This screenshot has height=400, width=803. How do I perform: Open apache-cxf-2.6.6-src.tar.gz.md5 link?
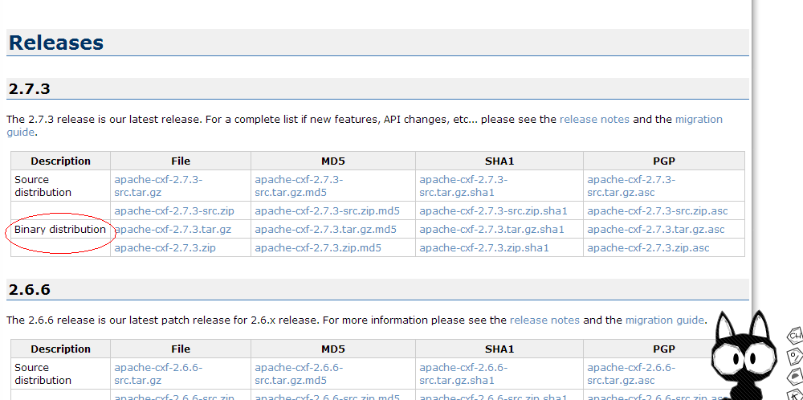click(299, 373)
